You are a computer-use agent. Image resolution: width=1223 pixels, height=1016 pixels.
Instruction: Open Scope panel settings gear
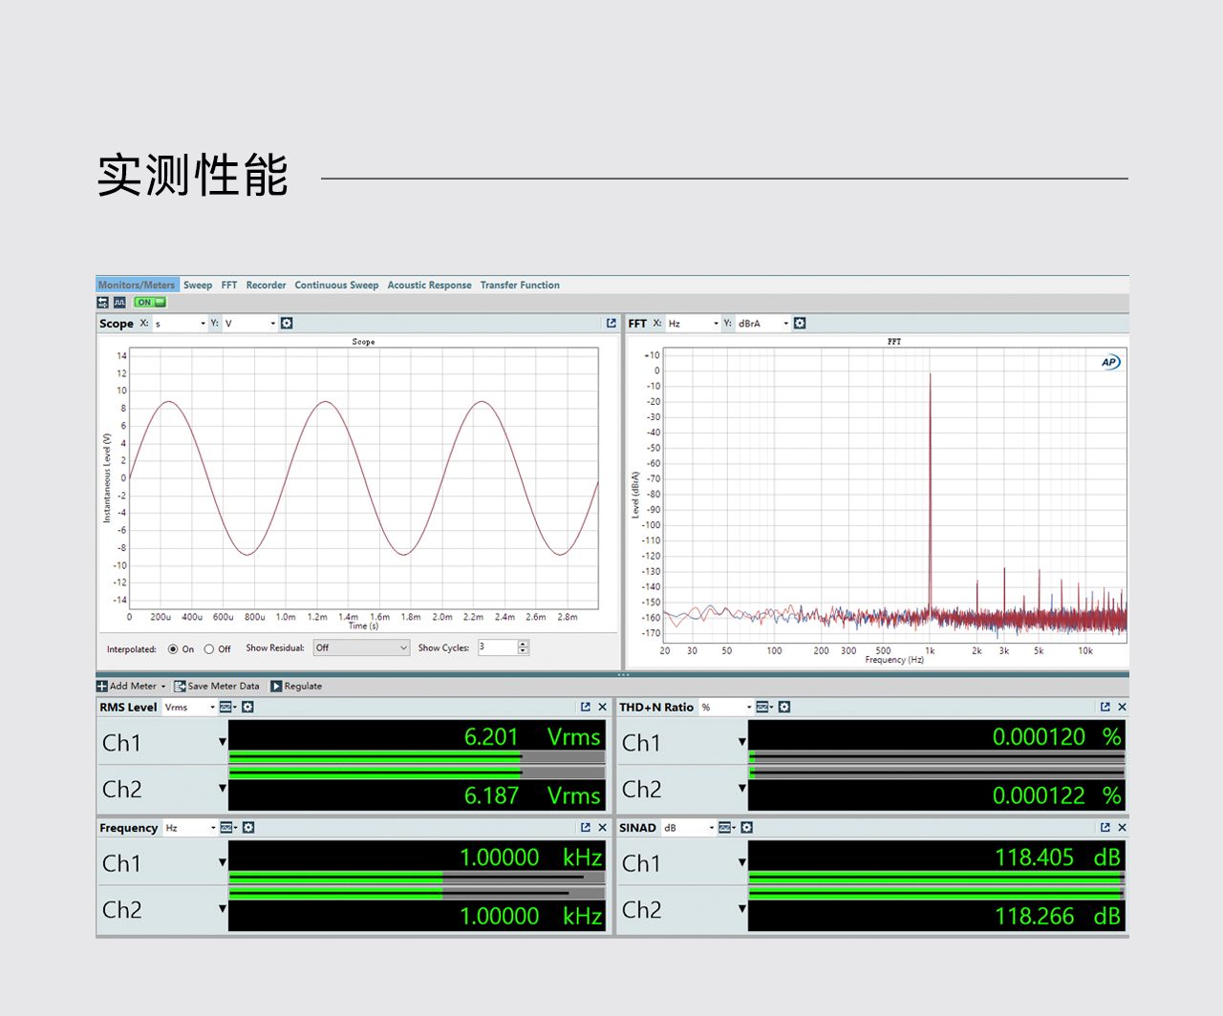(x=287, y=324)
